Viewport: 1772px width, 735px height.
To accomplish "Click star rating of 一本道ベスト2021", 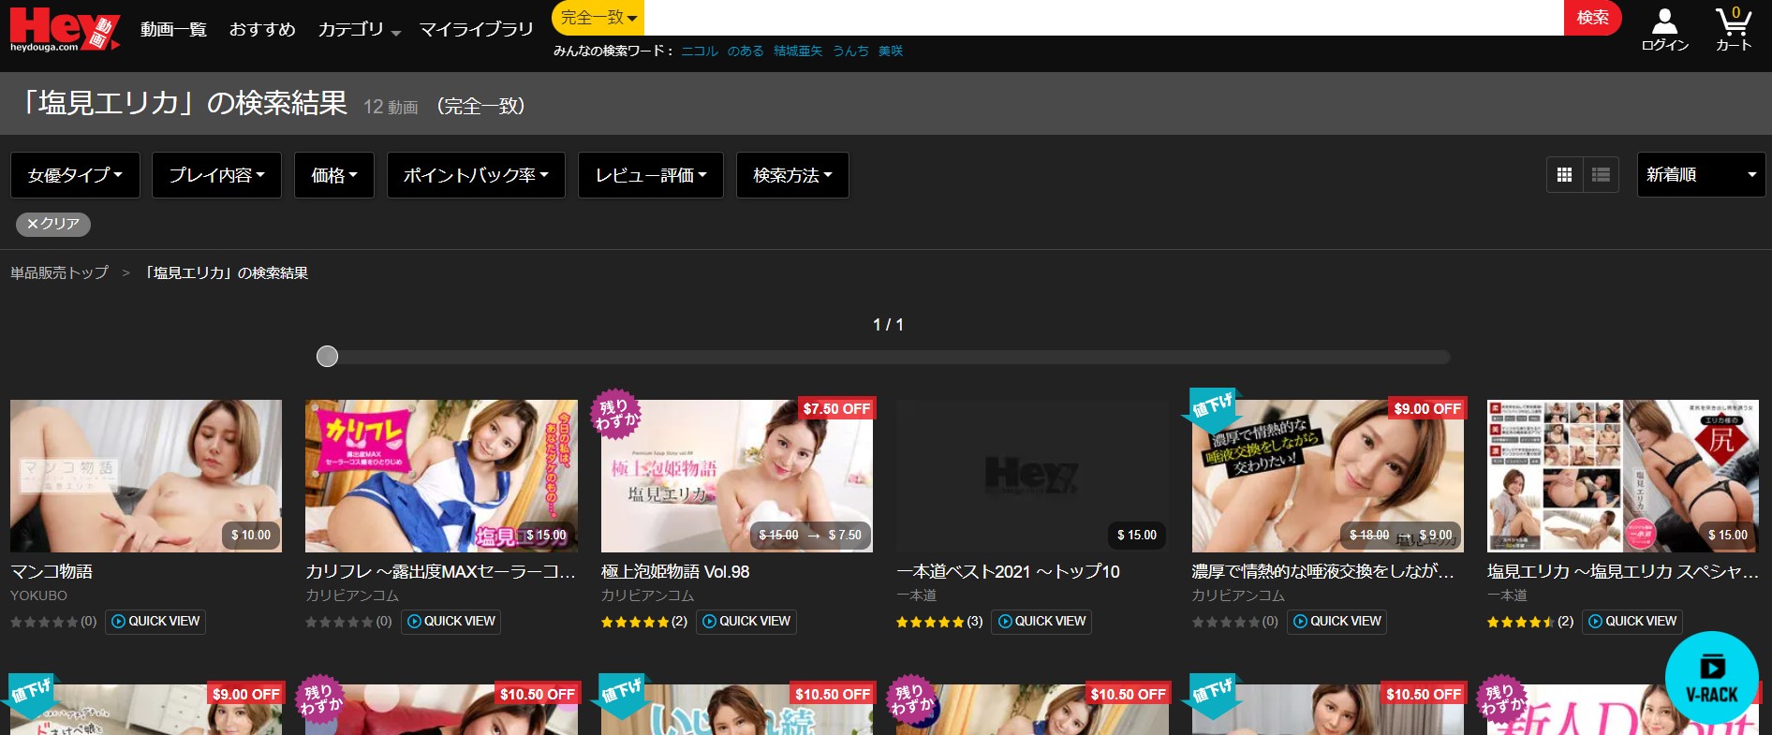I will coord(930,622).
